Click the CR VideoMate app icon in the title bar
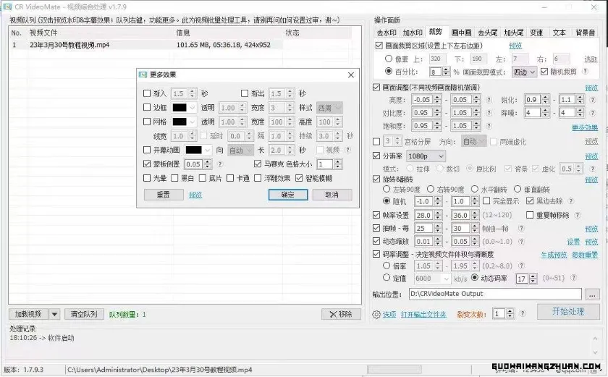The height and width of the screenshot is (377, 608). 7,7
